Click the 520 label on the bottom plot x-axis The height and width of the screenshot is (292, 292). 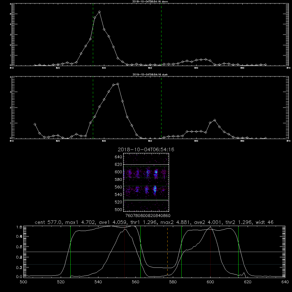(x=61, y=282)
